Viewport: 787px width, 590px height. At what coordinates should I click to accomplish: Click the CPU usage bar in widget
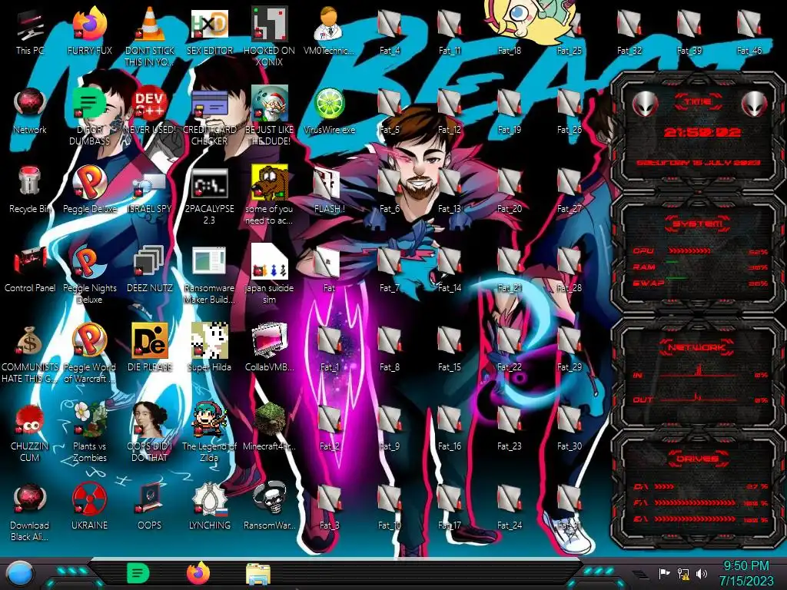point(689,251)
